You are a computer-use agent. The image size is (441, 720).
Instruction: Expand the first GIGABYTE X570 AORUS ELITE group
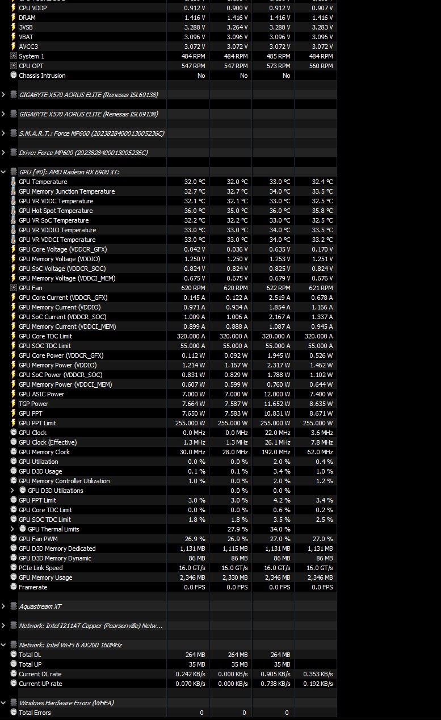[4, 95]
